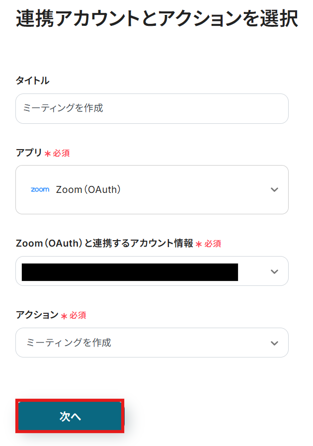Click the 必須 marker beside アプリ
313x446 pixels.
coord(62,153)
